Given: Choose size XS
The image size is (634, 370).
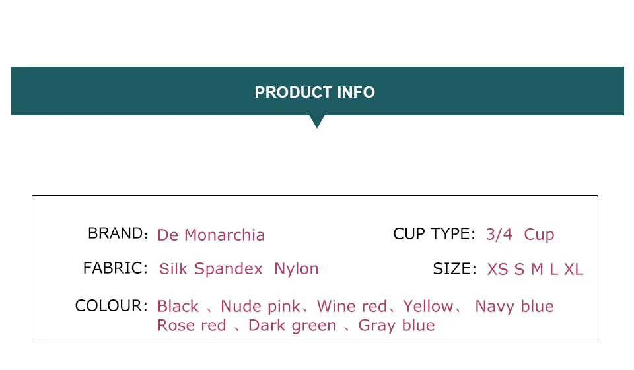Looking at the screenshot, I should click(x=497, y=269).
